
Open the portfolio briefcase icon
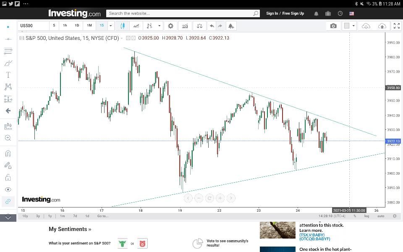[328, 13]
